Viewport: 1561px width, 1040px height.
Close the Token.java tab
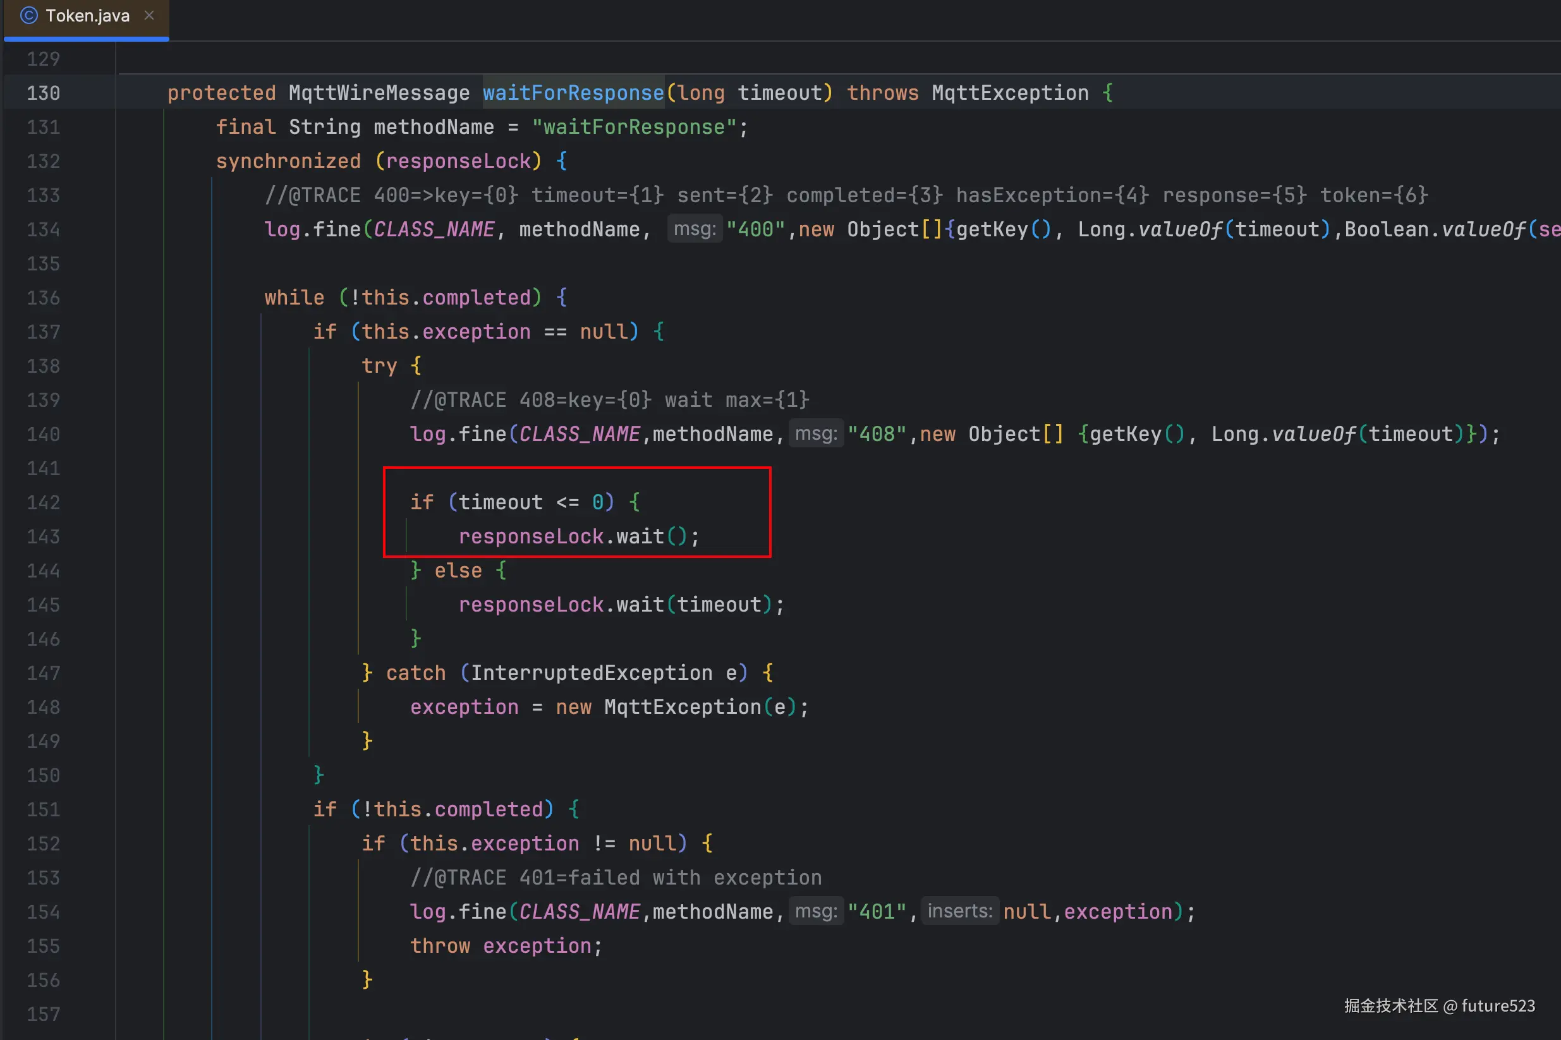[149, 15]
